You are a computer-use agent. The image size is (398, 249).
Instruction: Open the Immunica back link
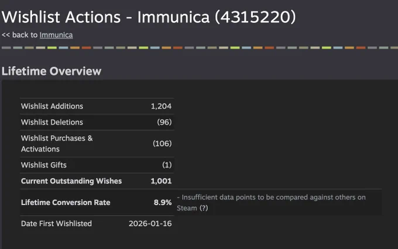56,35
